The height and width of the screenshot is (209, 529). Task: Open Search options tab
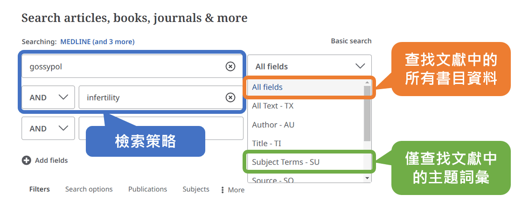[89, 189]
